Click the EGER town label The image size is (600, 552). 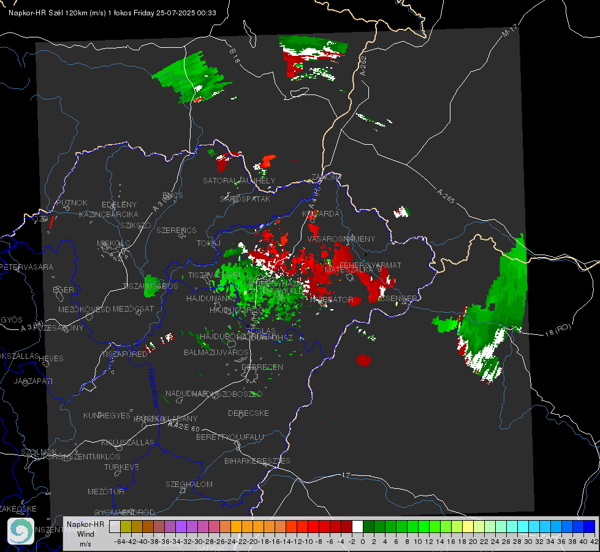(64, 289)
